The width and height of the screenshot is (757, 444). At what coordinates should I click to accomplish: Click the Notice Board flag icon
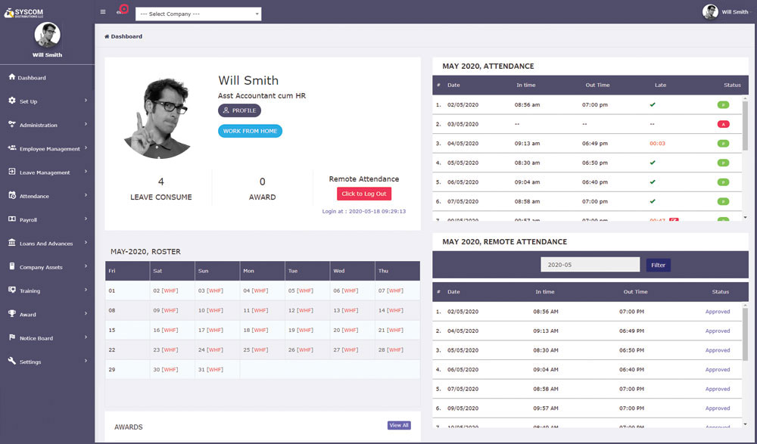click(x=11, y=337)
